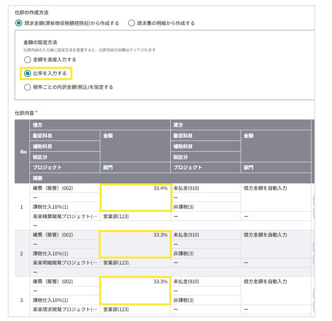
Task: Select 請求金額(源泉徴収税額控除前)から作成する radio option
Action: (x=18, y=23)
